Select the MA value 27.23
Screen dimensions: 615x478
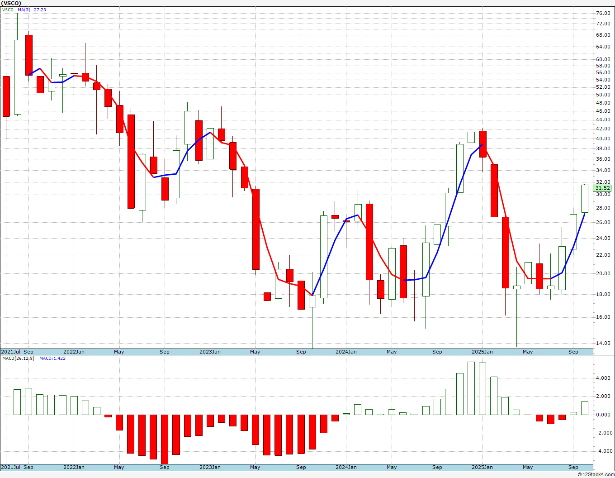click(40, 10)
